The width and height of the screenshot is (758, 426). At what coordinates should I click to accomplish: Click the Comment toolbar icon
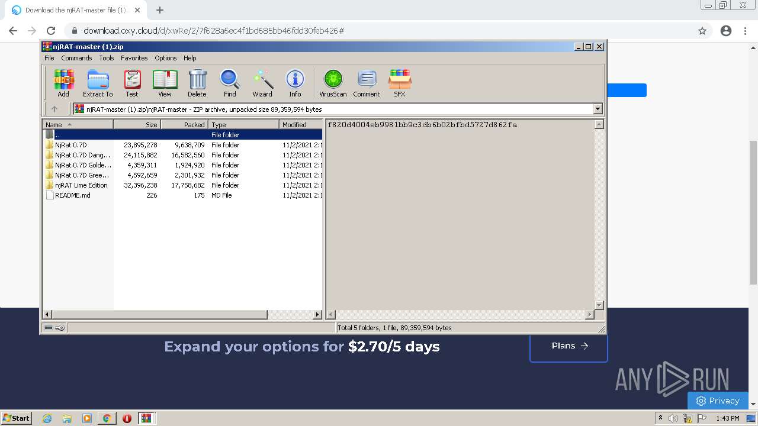[367, 83]
